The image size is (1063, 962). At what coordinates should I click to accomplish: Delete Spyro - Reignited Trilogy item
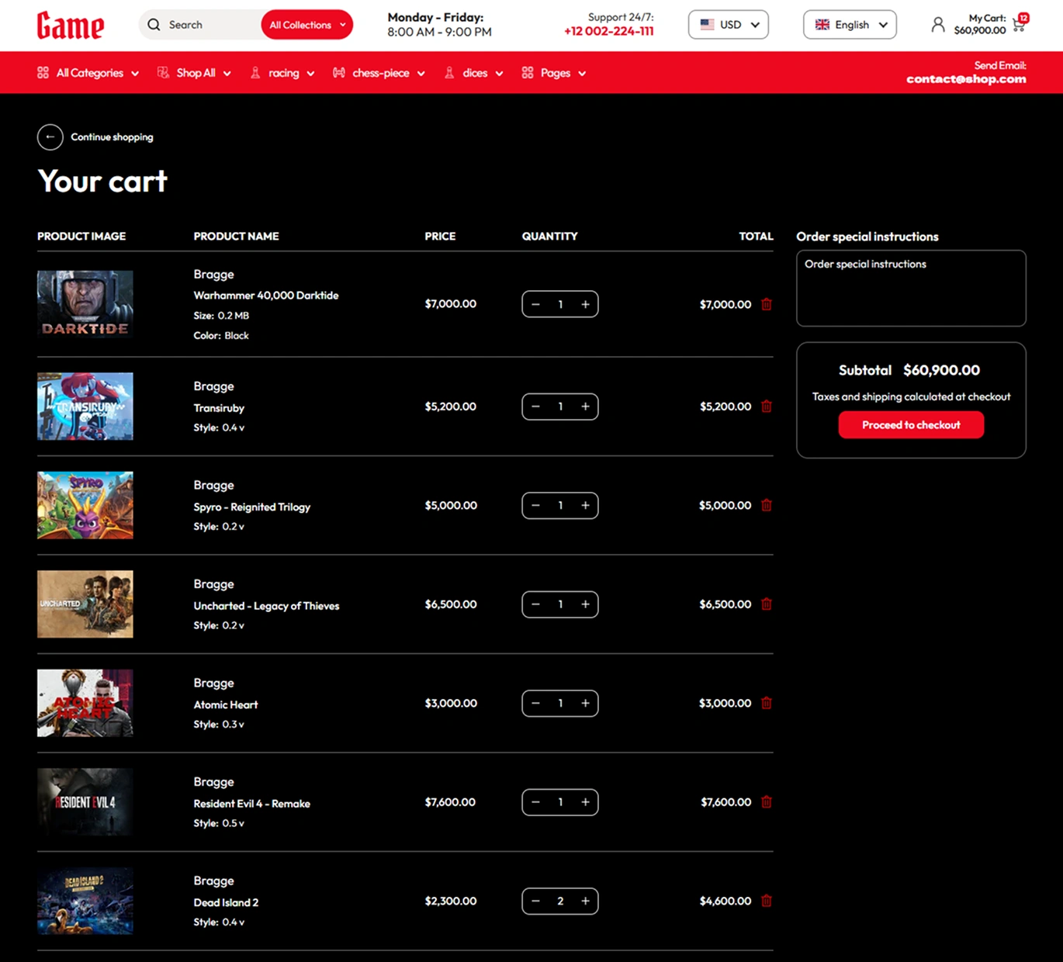tap(767, 505)
